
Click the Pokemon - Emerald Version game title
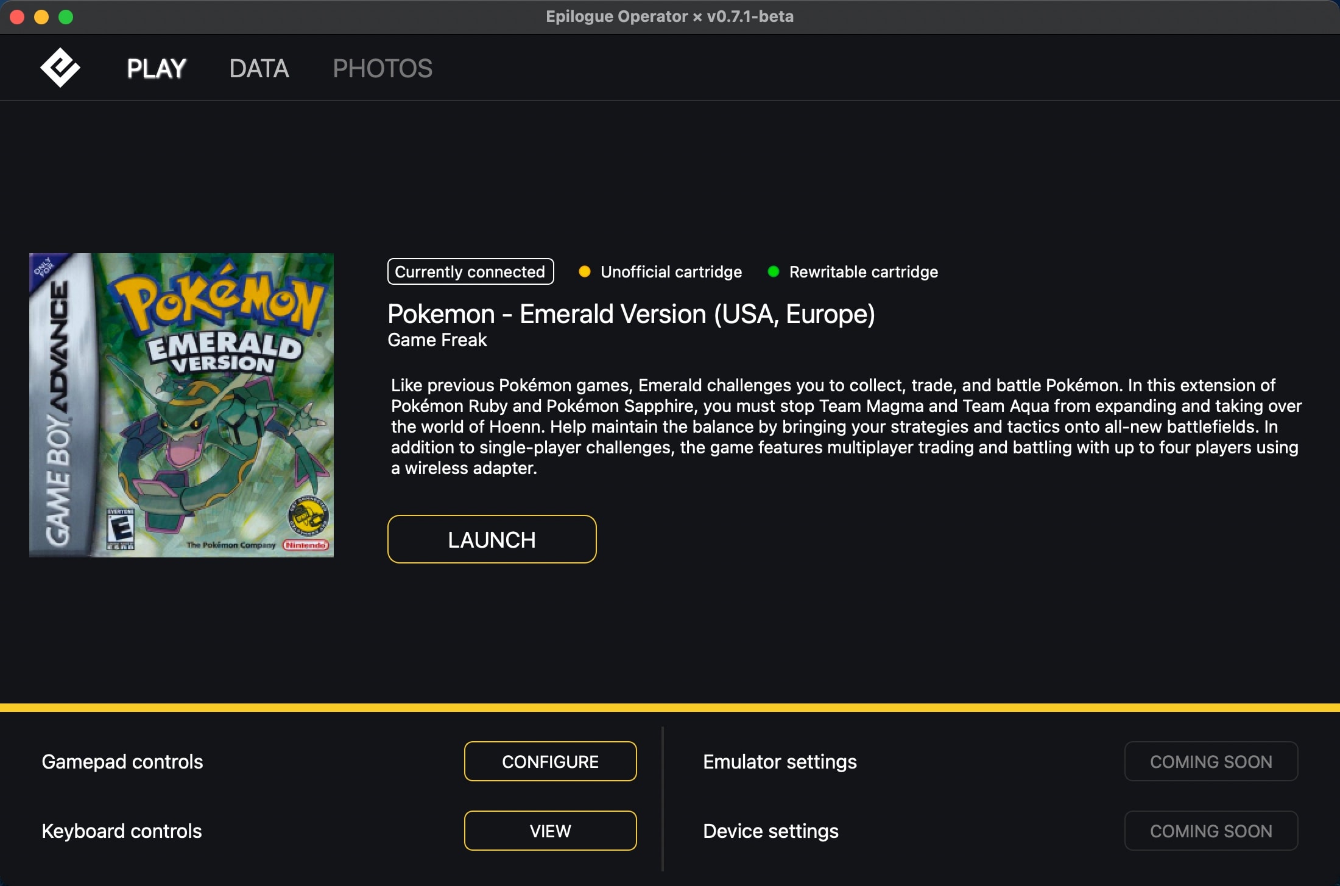tap(631, 314)
